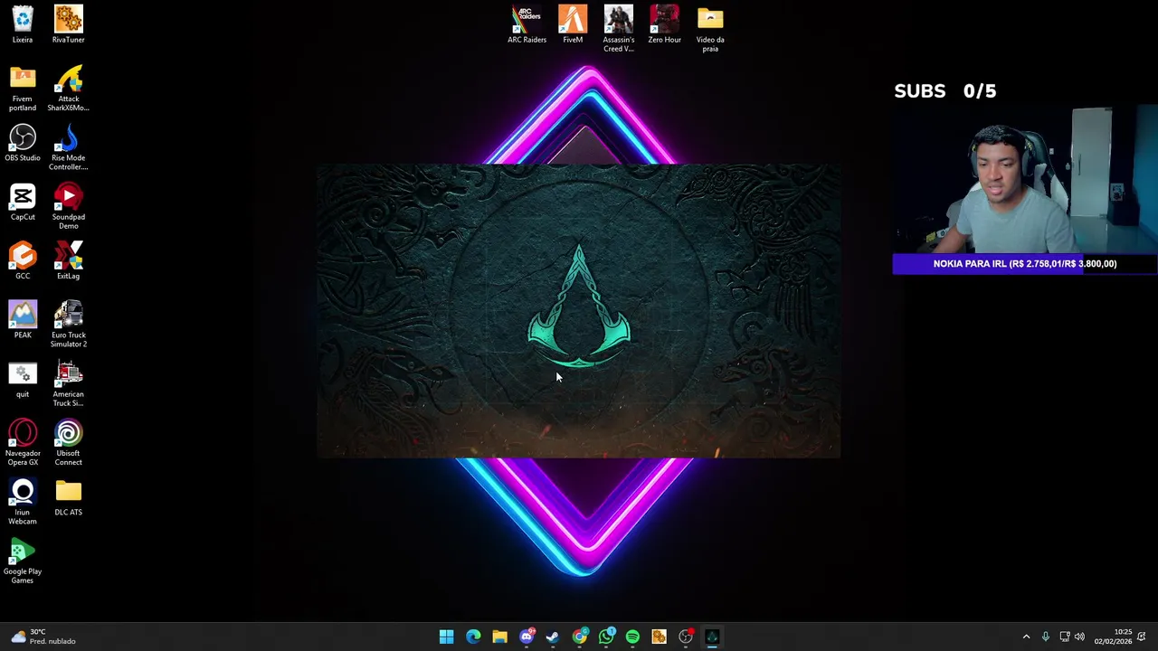Launch OBS Studio from the desktop
This screenshot has width=1158, height=651.
tap(23, 143)
